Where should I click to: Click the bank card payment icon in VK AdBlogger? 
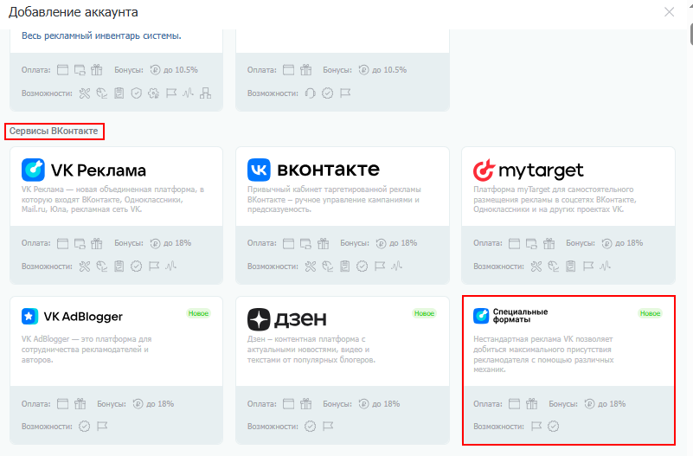point(63,404)
